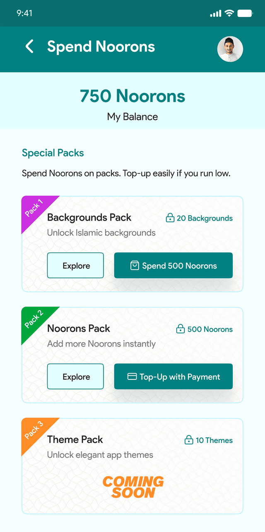Viewport: 265px width, 532px height.
Task: Tap the back arrow icon
Action: 29,46
